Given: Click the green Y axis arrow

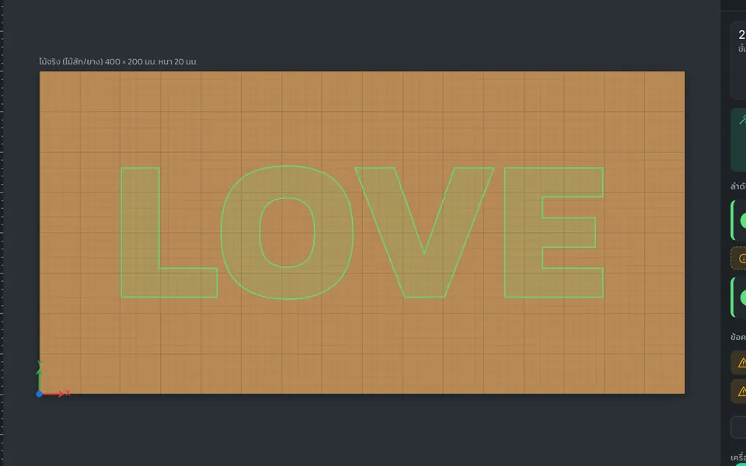Looking at the screenshot, I should coord(40,378).
